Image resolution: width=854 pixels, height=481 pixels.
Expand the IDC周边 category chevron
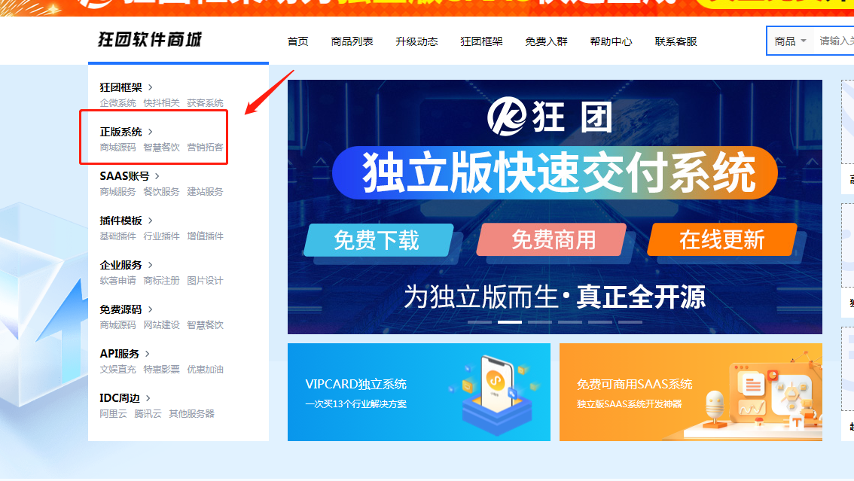pos(148,398)
